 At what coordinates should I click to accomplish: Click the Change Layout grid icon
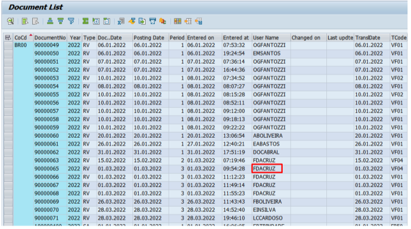pos(177,21)
